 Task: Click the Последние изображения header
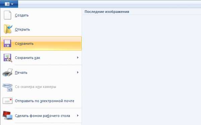tap(107, 12)
